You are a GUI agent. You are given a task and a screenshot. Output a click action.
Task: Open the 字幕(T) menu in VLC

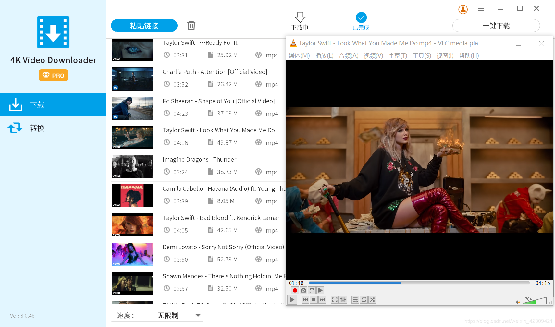pyautogui.click(x=398, y=56)
